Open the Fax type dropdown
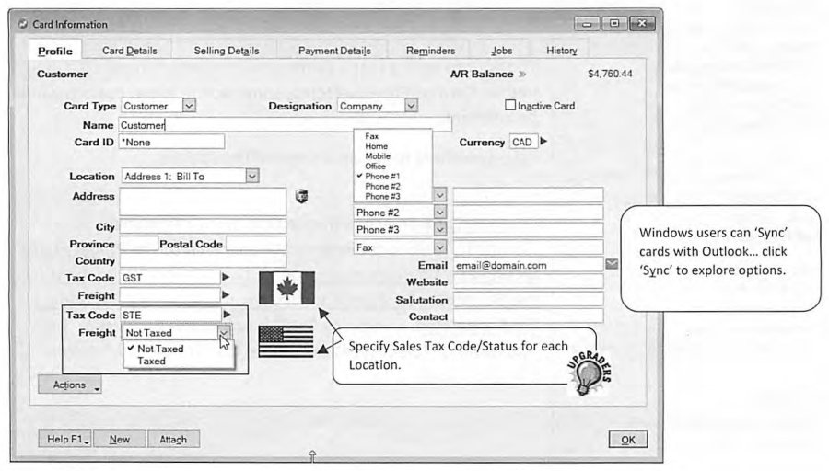Screen dimensions: 829x471 [x=439, y=247]
